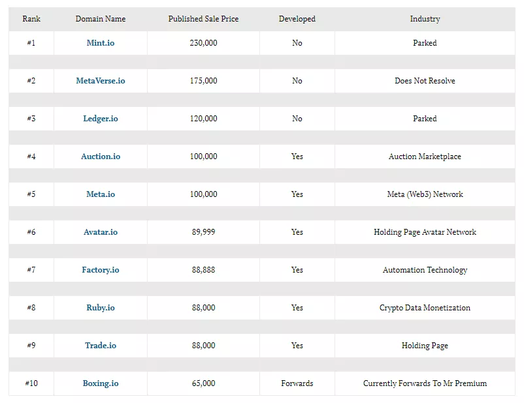
Task: Click the Ledger.io domain link
Action: pyautogui.click(x=101, y=119)
